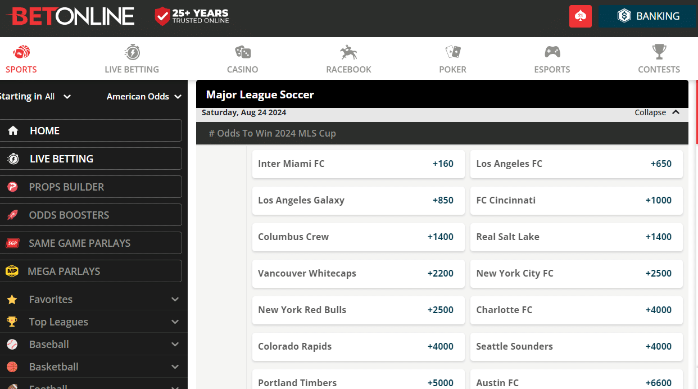Image resolution: width=698 pixels, height=389 pixels.
Task: Open MEGA PARLAYS in the sidebar
Action: pos(90,271)
